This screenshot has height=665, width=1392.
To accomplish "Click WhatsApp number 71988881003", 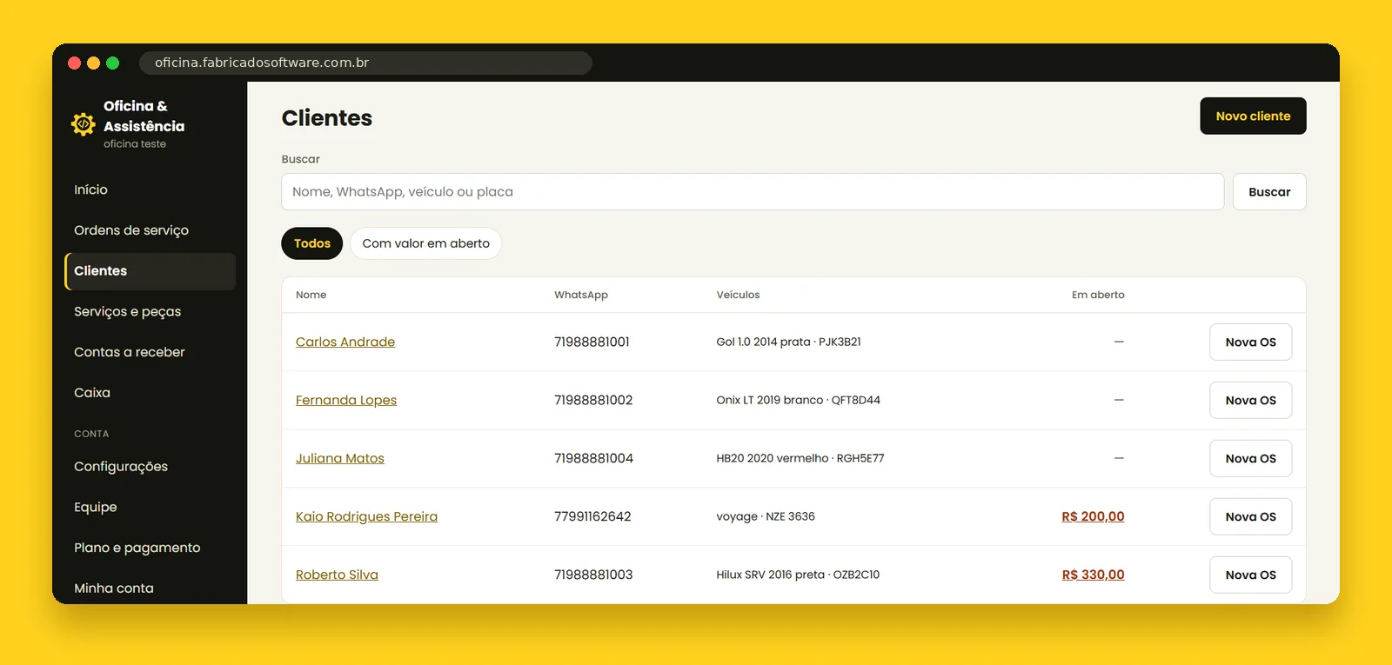I will (593, 575).
